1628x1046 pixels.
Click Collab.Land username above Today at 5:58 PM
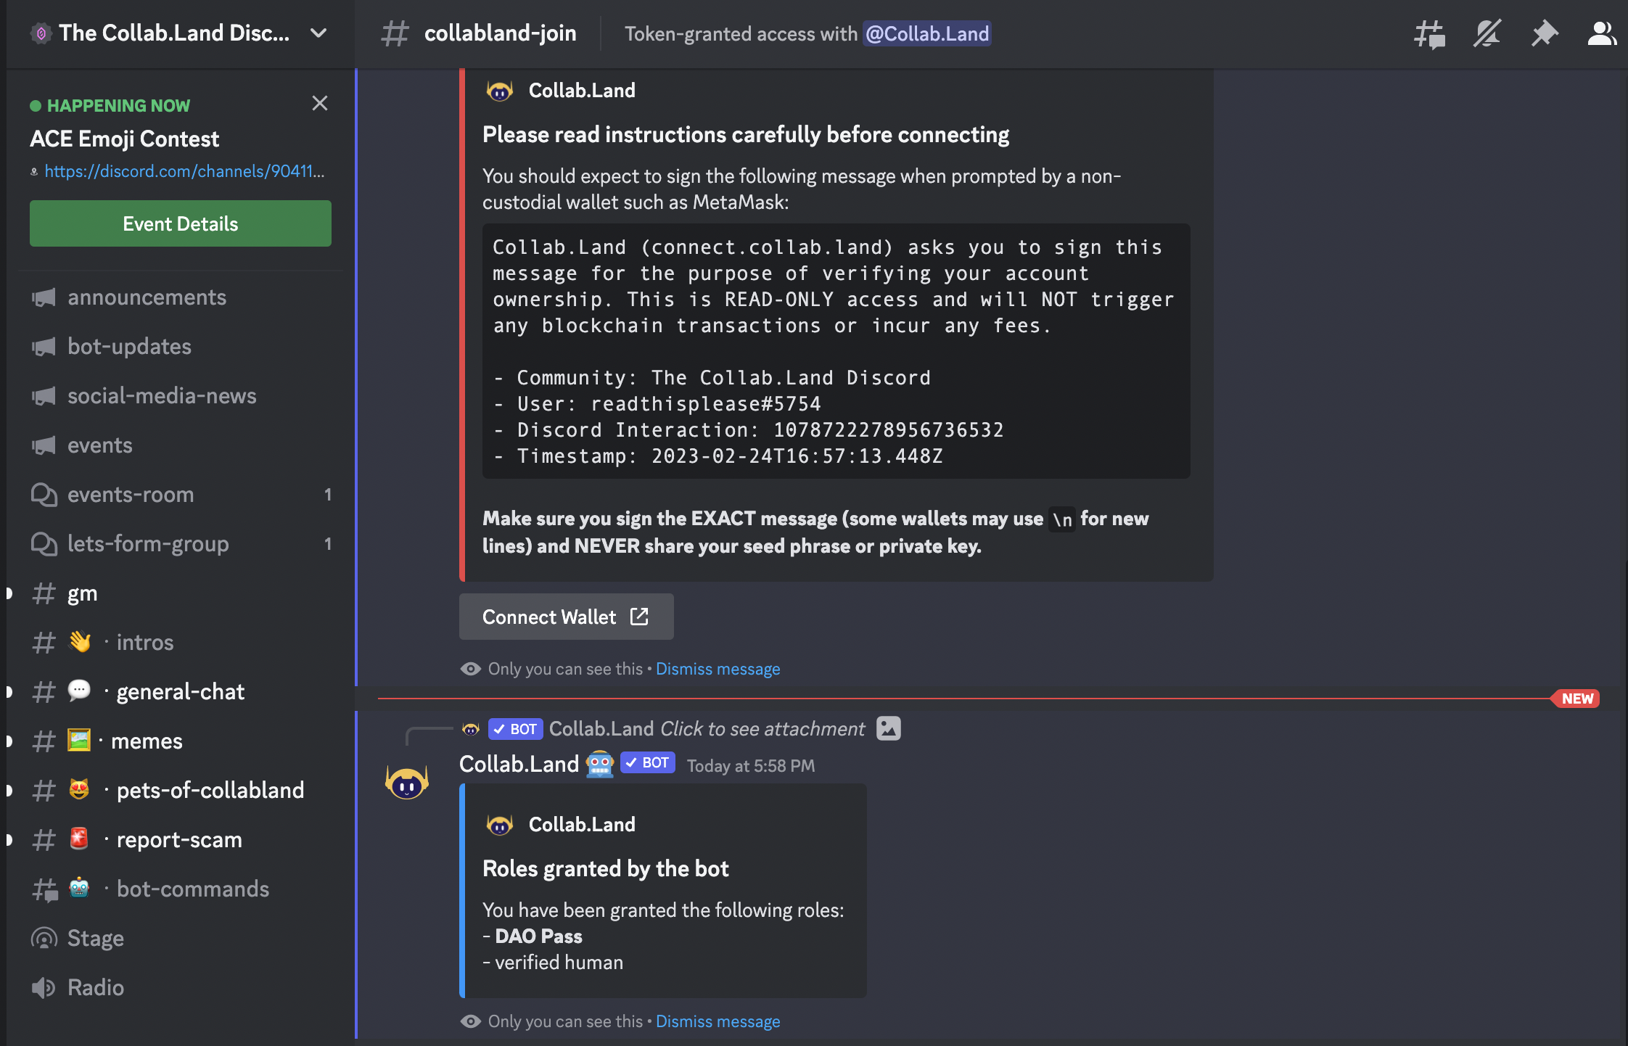[x=519, y=764]
